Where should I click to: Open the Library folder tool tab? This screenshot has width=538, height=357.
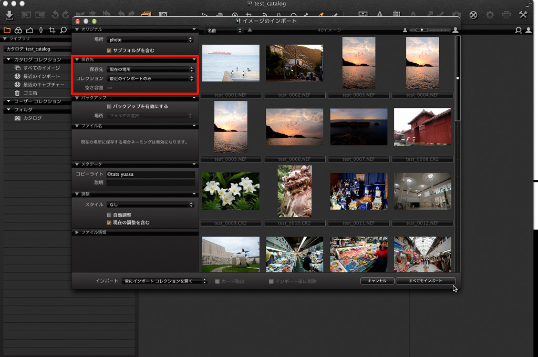(7, 30)
